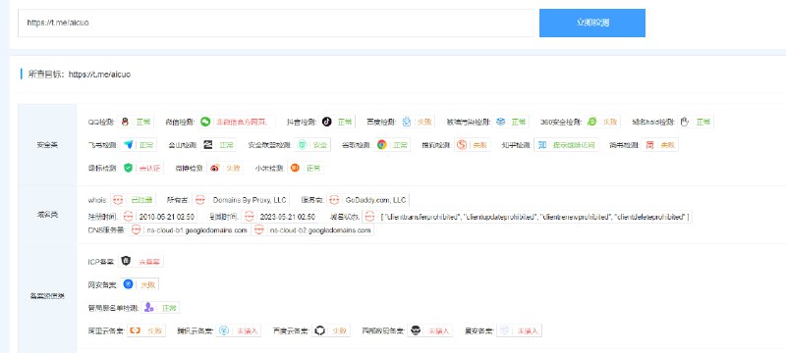Click the Feishu paper plane icon
The width and height of the screenshot is (786, 353).
(129, 145)
